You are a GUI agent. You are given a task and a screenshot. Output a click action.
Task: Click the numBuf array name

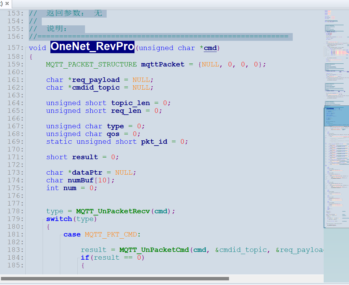81,180
